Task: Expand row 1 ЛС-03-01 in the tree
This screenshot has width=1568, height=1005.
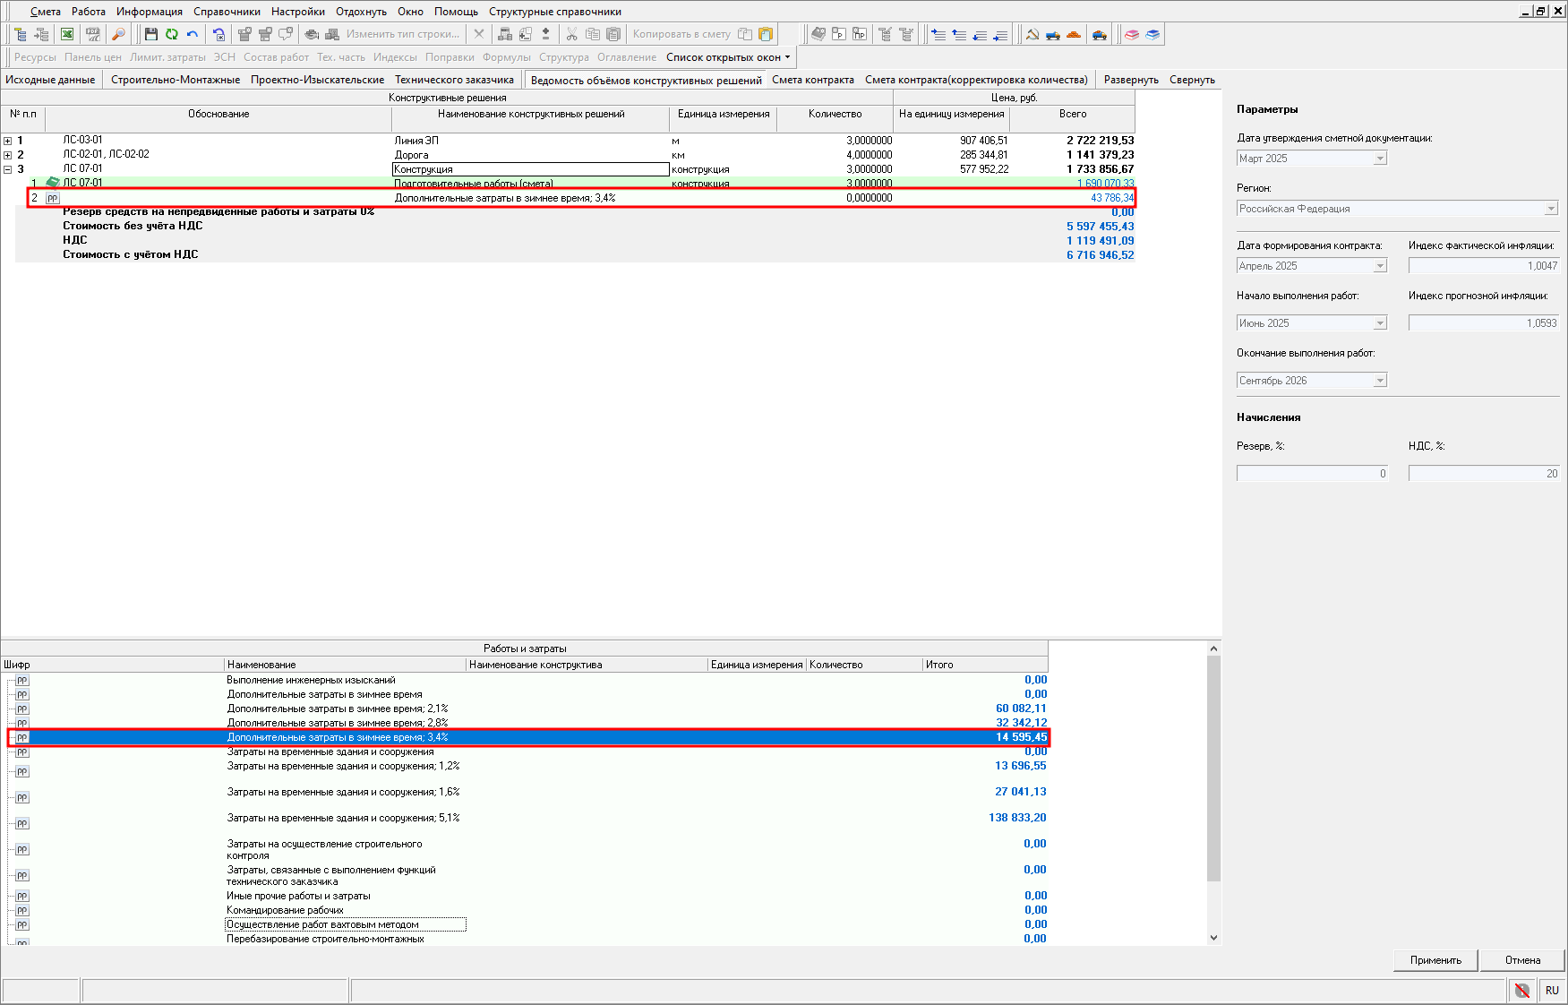Action: pyautogui.click(x=8, y=141)
